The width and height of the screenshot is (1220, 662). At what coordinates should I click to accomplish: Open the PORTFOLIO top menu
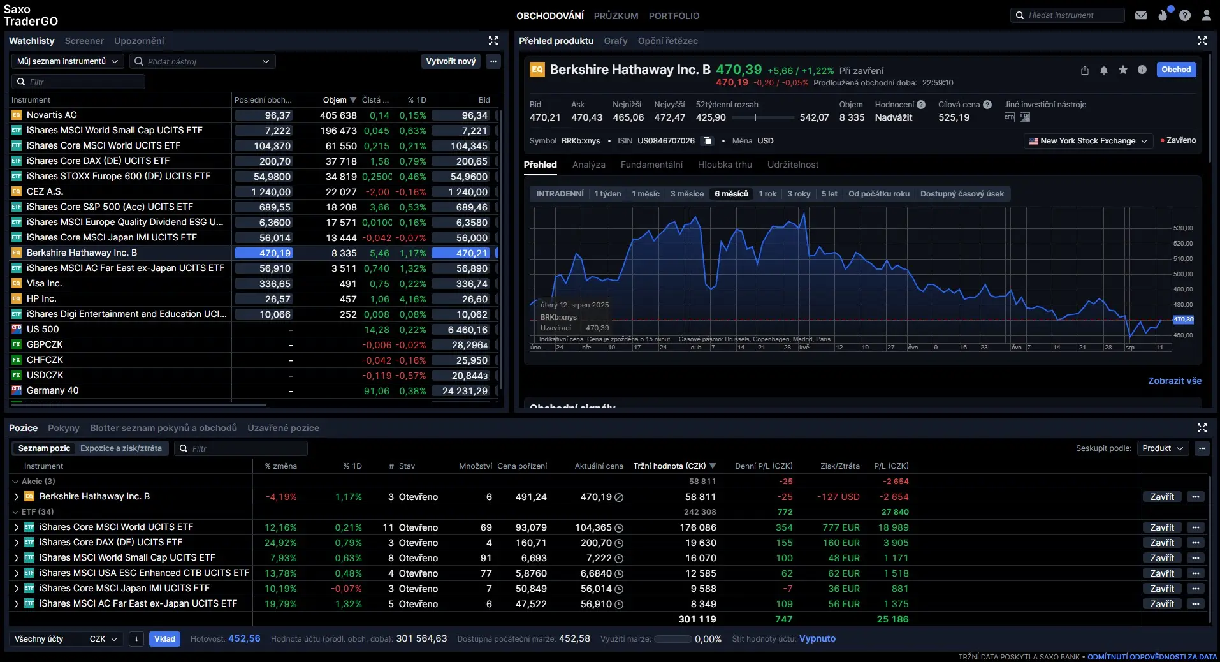coord(674,16)
